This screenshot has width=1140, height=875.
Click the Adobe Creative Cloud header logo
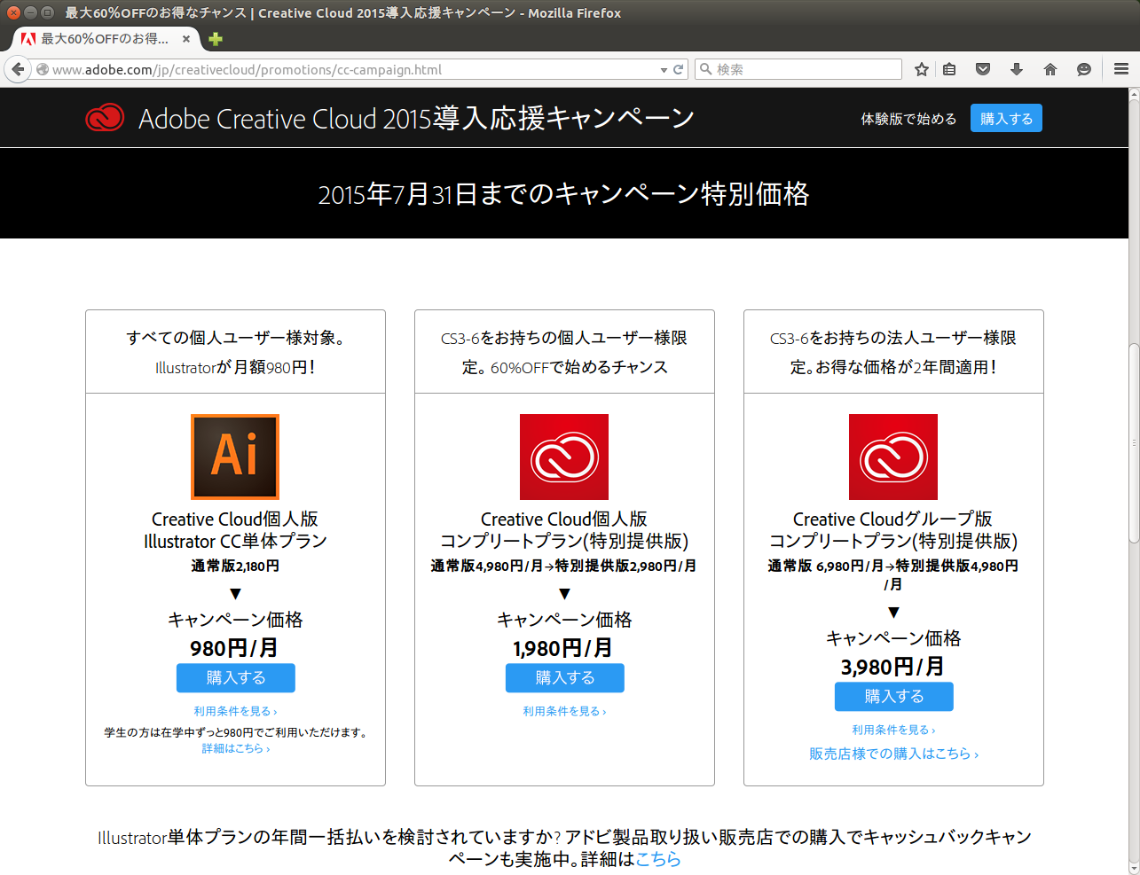[x=105, y=118]
